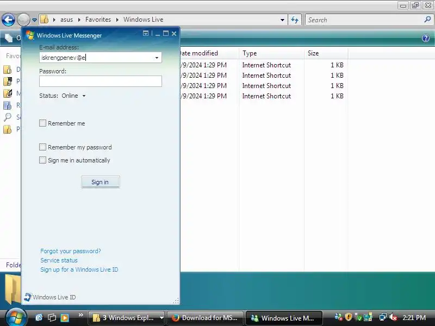Image resolution: width=435 pixels, height=326 pixels.
Task: Expand Quick Launch overflow chevron
Action: click(80, 315)
